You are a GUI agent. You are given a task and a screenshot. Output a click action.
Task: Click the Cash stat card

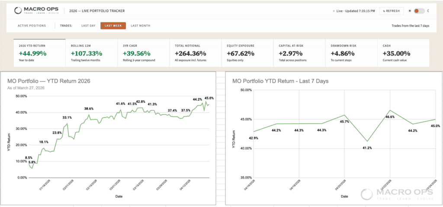coord(404,53)
